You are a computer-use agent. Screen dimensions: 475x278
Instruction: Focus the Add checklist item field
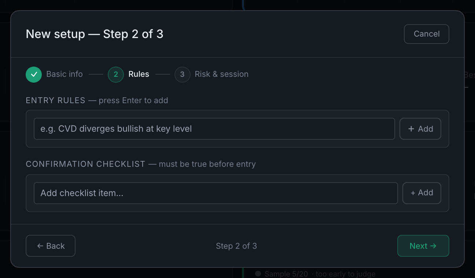coord(216,193)
